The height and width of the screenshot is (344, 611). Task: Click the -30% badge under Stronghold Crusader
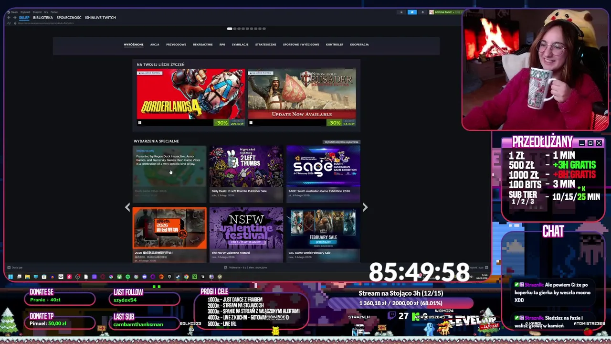(334, 123)
